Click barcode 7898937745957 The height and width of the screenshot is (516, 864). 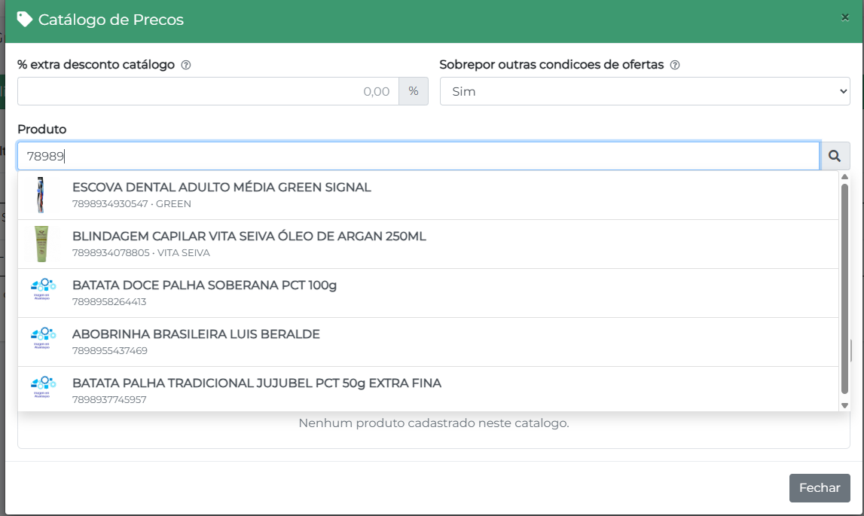[x=109, y=400]
